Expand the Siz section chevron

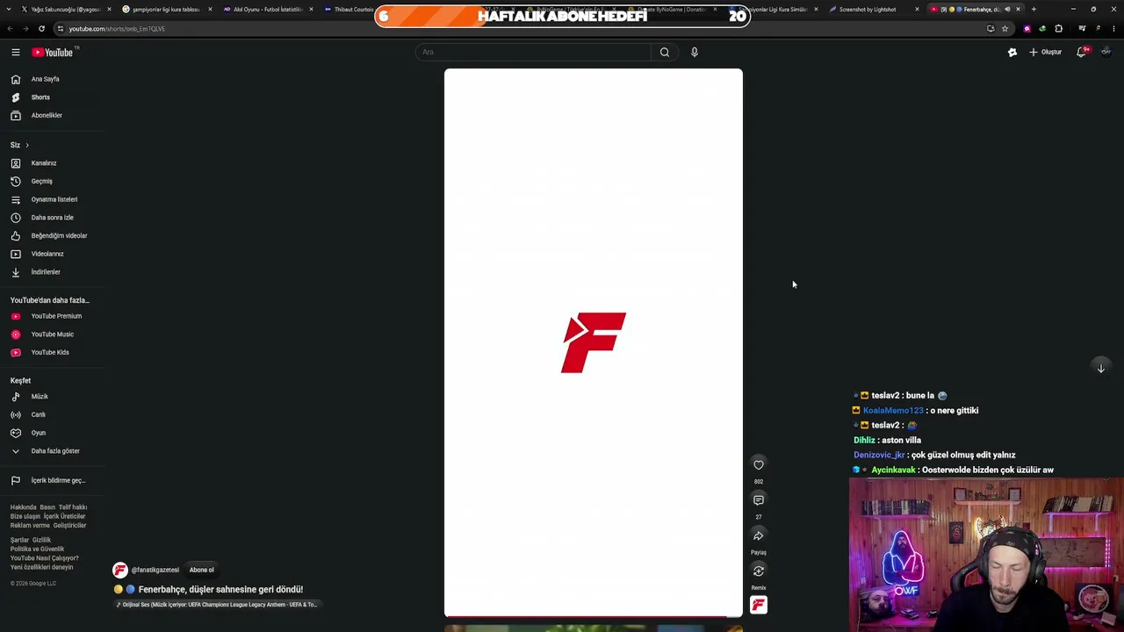point(27,145)
